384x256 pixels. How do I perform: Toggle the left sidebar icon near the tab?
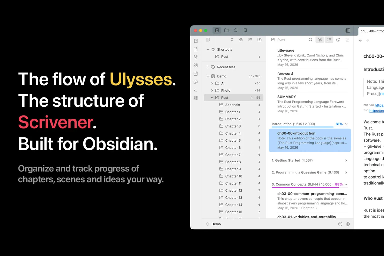point(348,30)
